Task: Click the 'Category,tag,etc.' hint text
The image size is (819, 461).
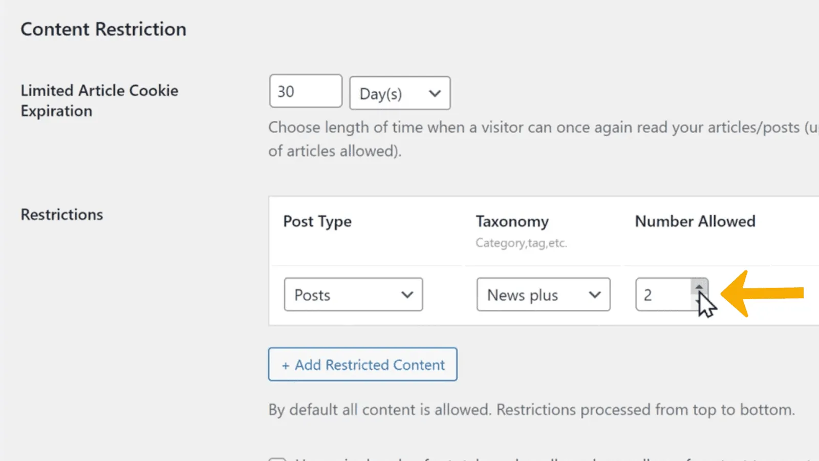Action: coord(521,243)
